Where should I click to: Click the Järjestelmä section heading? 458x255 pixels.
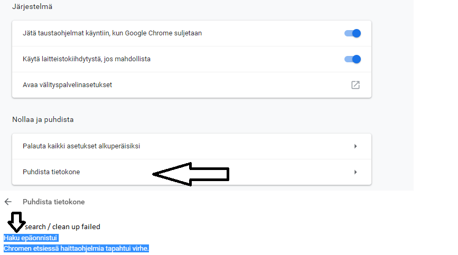[32, 7]
